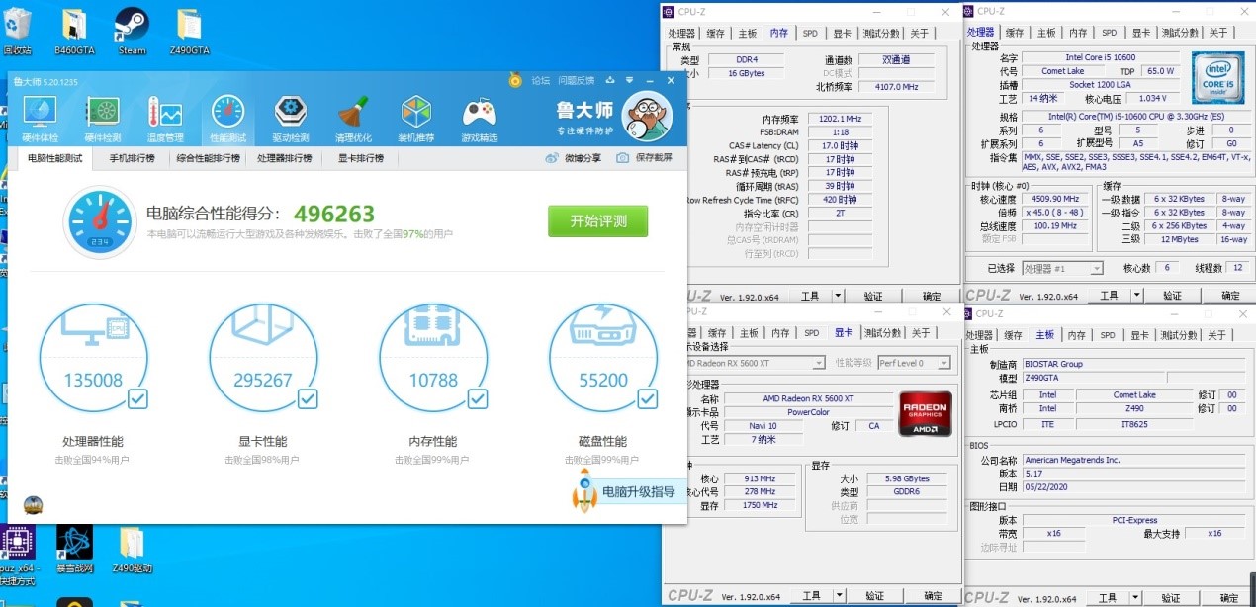This screenshot has width=1256, height=607.
Task: Open the 内存性能 score circle showing 10788
Action: point(433,358)
